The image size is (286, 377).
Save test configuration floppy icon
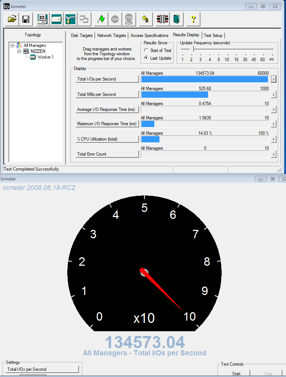coord(26,19)
